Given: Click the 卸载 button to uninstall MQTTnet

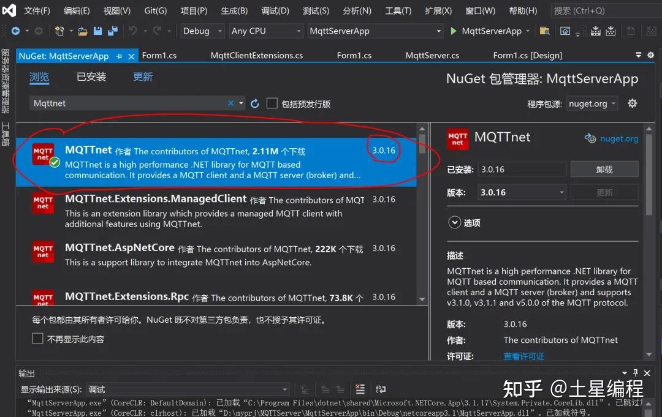Looking at the screenshot, I should click(x=604, y=169).
